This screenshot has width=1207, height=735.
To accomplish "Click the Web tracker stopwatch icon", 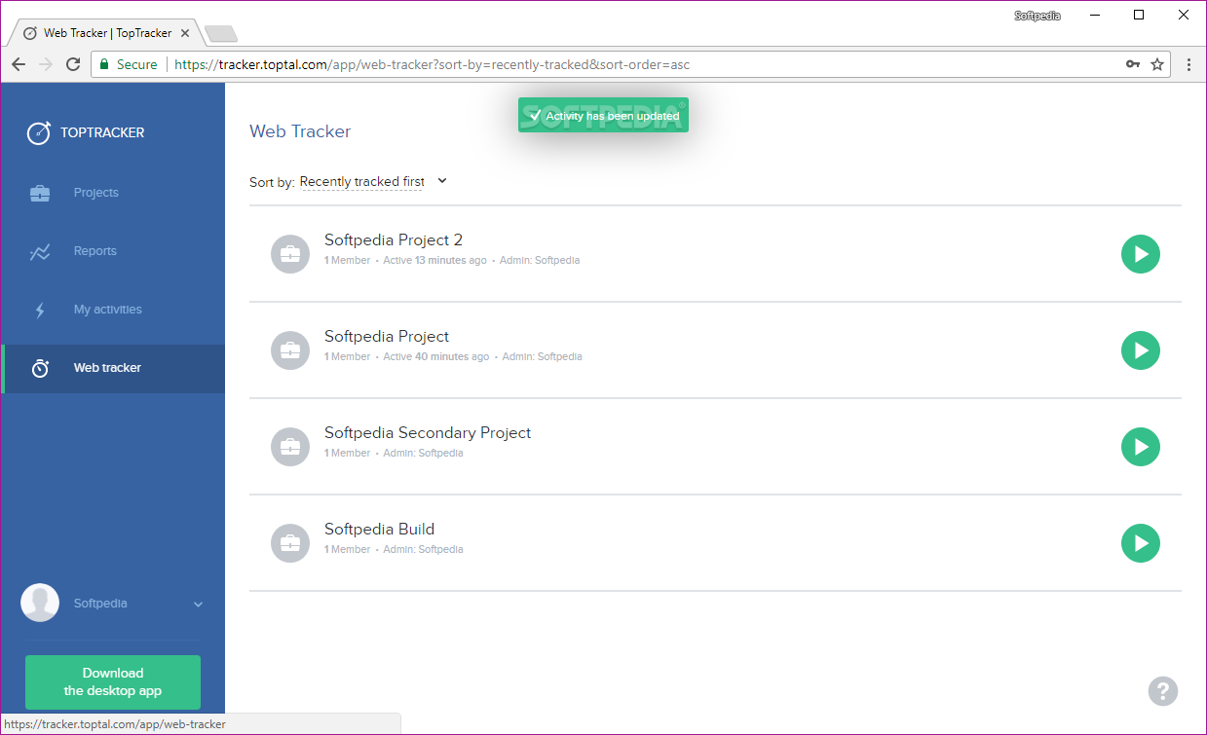I will pos(40,368).
